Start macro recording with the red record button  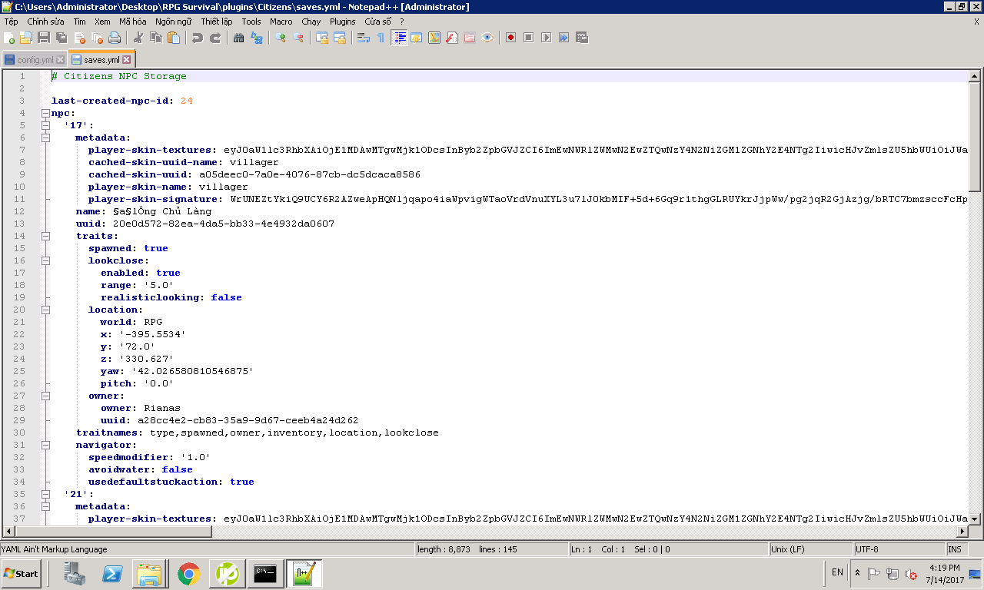pyautogui.click(x=510, y=38)
